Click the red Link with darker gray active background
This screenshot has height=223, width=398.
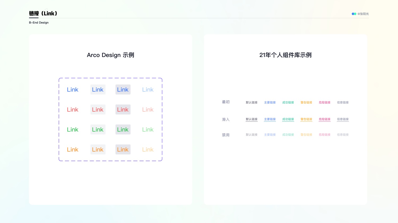[123, 110]
